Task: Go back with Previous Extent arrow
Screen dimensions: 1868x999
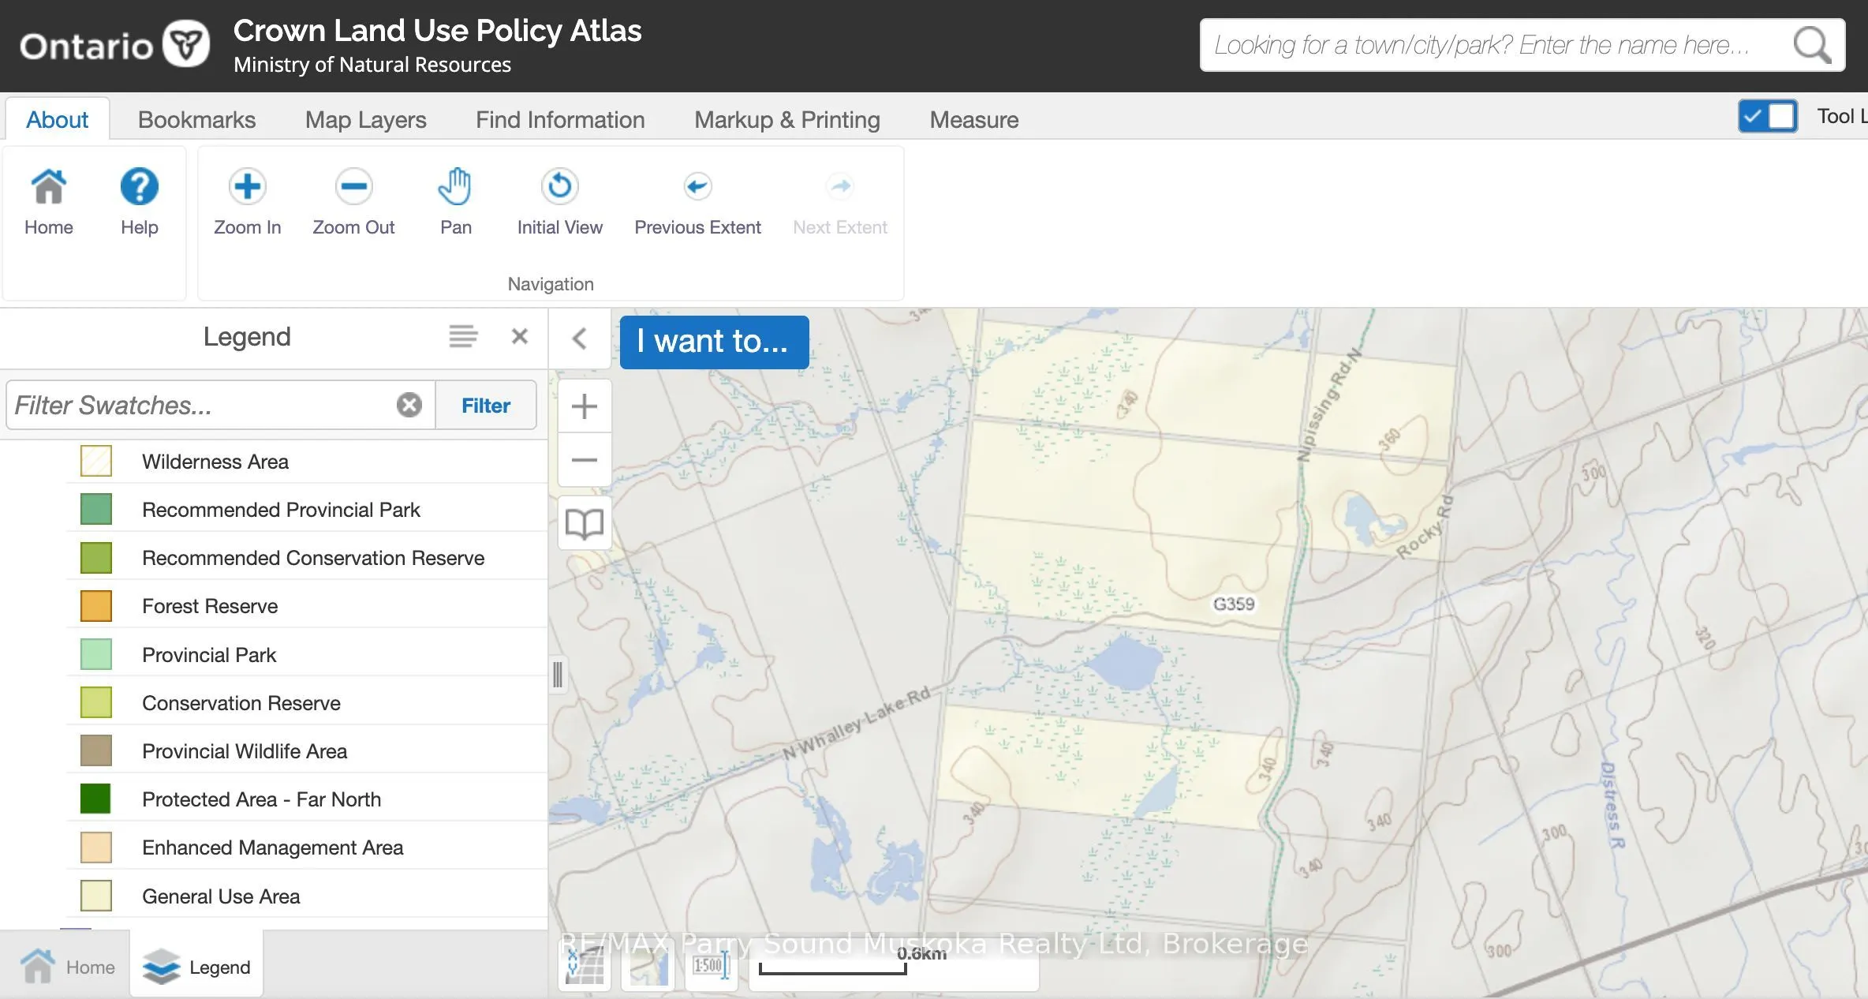Action: 697,187
